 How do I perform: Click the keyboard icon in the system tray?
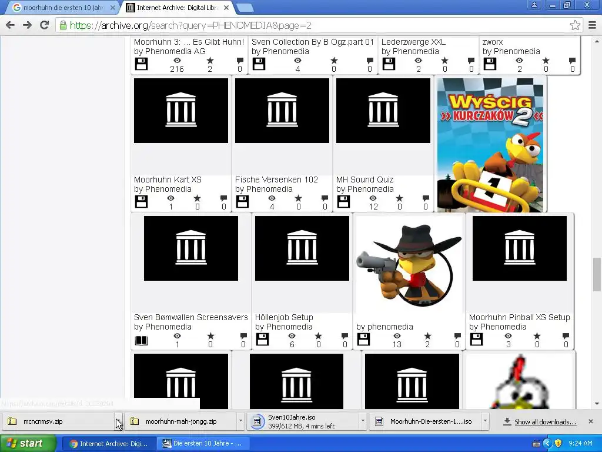[536, 444]
